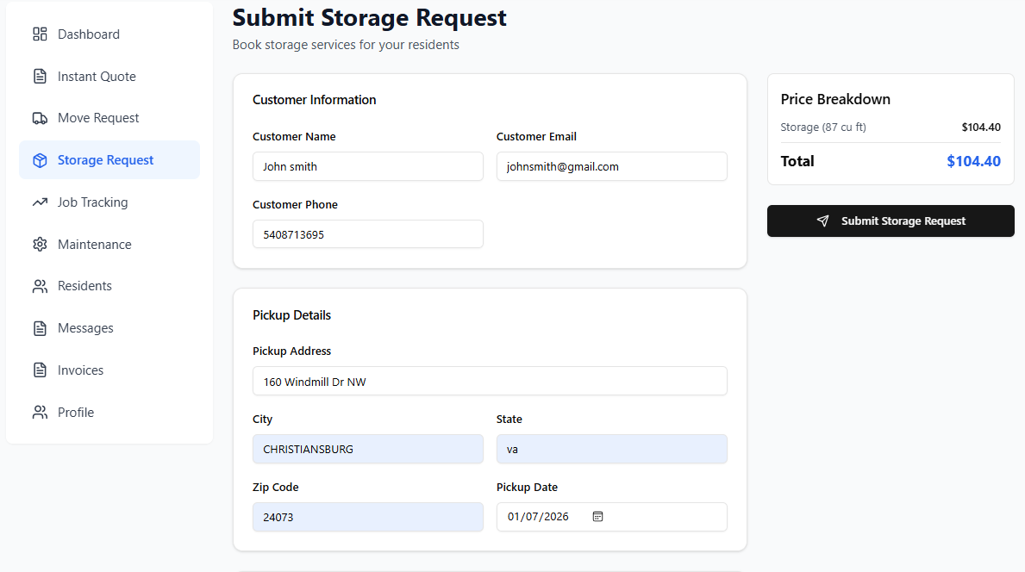This screenshot has height=572, width=1025.
Task: Click the Move Request truck icon
Action: [x=40, y=117]
